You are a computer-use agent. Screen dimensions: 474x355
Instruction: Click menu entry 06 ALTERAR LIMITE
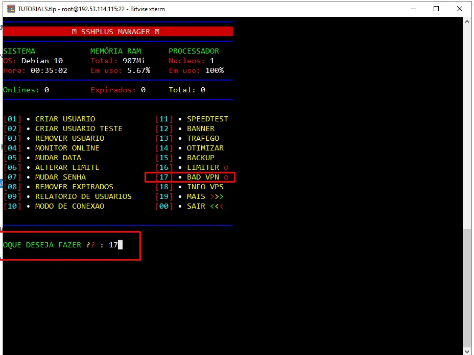coord(52,167)
